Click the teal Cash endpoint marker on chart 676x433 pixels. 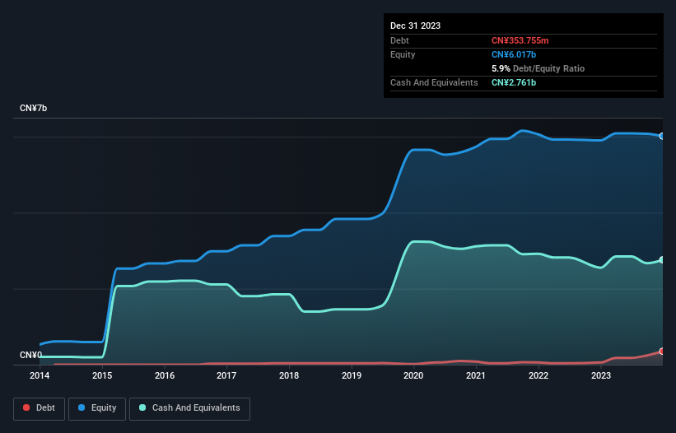coord(662,260)
